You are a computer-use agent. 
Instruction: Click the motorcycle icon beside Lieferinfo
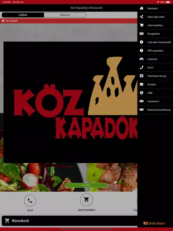(x=141, y=59)
